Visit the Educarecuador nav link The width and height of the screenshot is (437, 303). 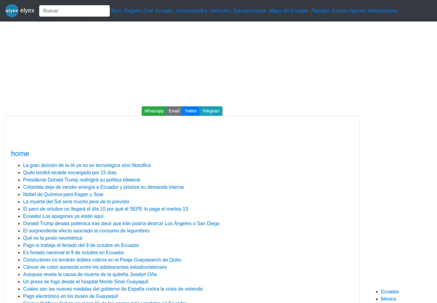[250, 11]
